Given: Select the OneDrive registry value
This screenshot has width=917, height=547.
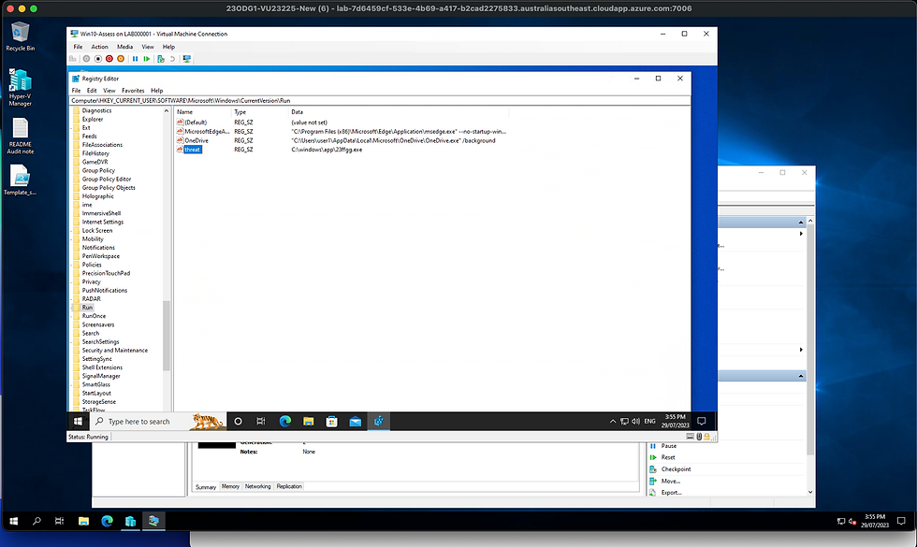Looking at the screenshot, I should point(196,141).
